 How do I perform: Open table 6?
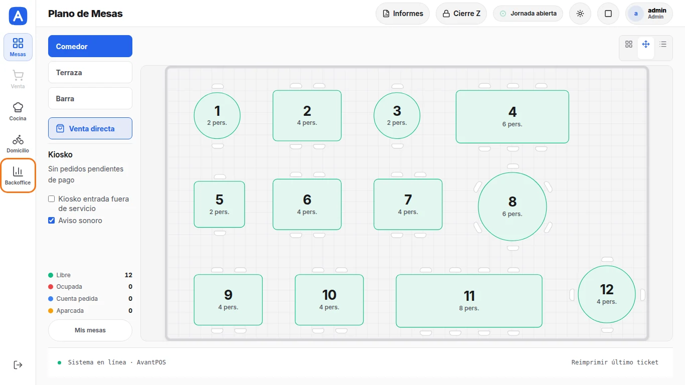point(307,205)
